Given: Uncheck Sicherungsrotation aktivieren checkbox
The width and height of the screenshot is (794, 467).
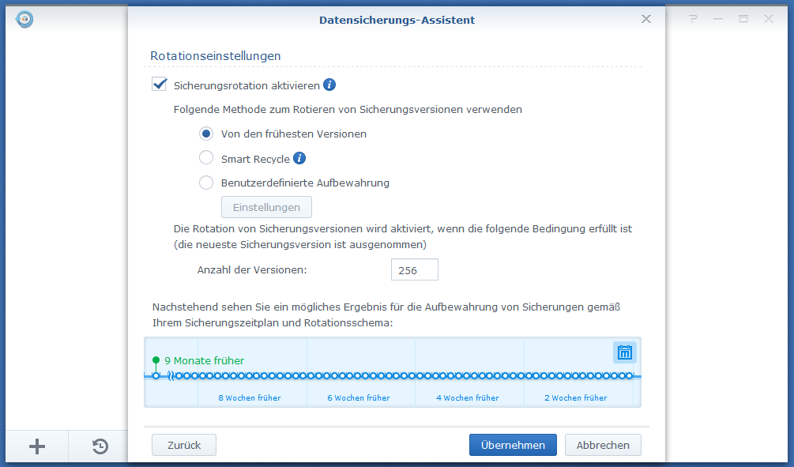Looking at the screenshot, I should point(159,84).
